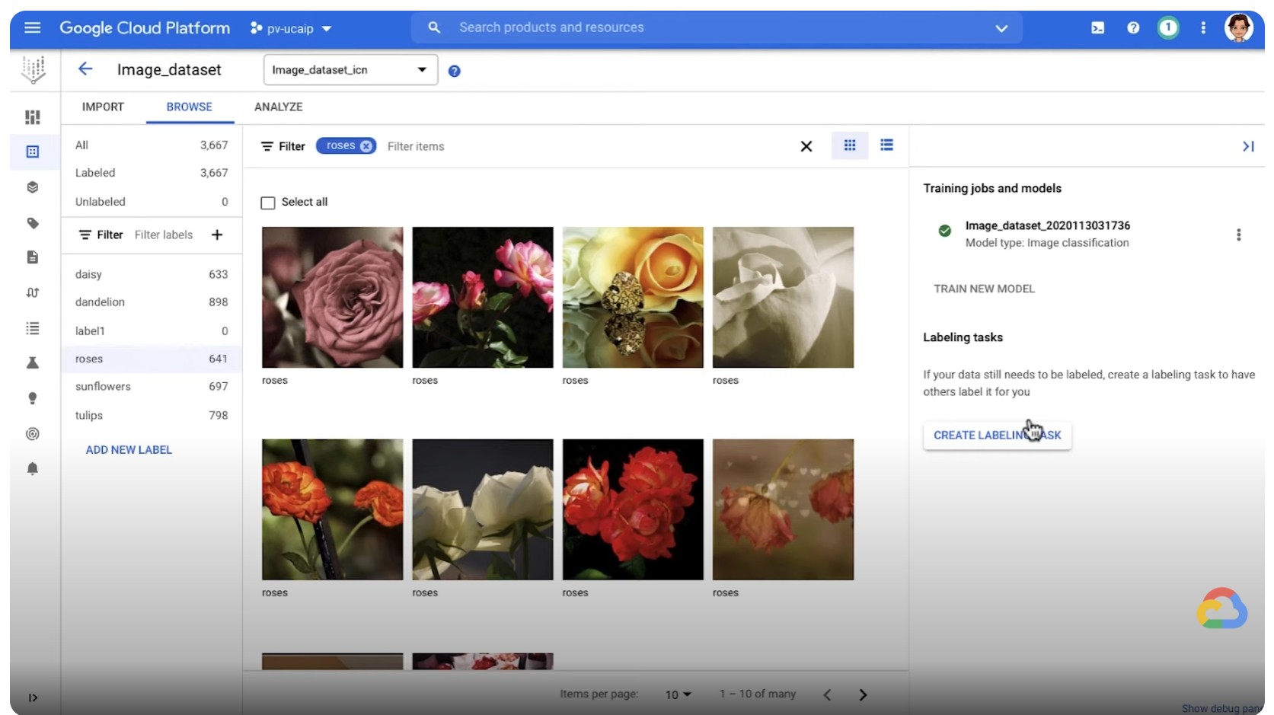Switch to list view layout
This screenshot has width=1274, height=715.
point(886,145)
